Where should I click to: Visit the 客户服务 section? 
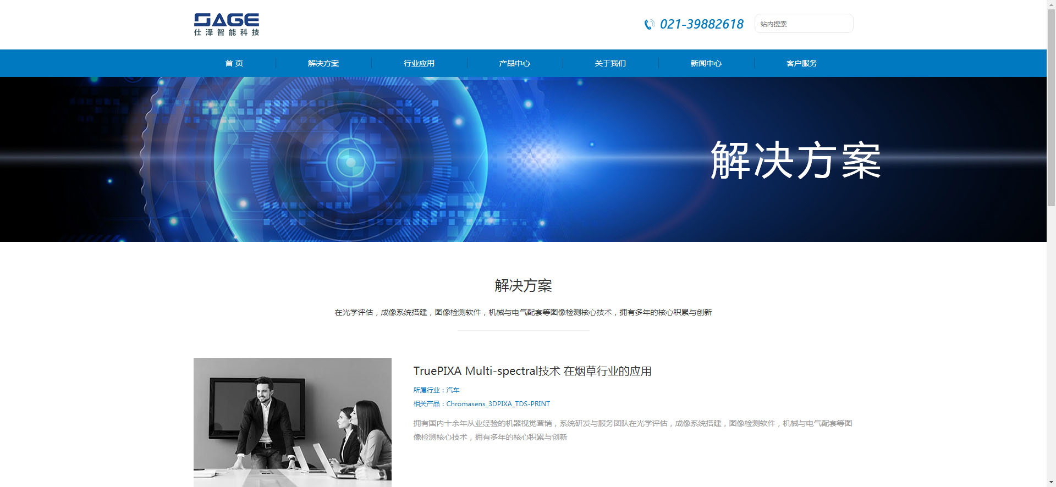click(x=802, y=63)
